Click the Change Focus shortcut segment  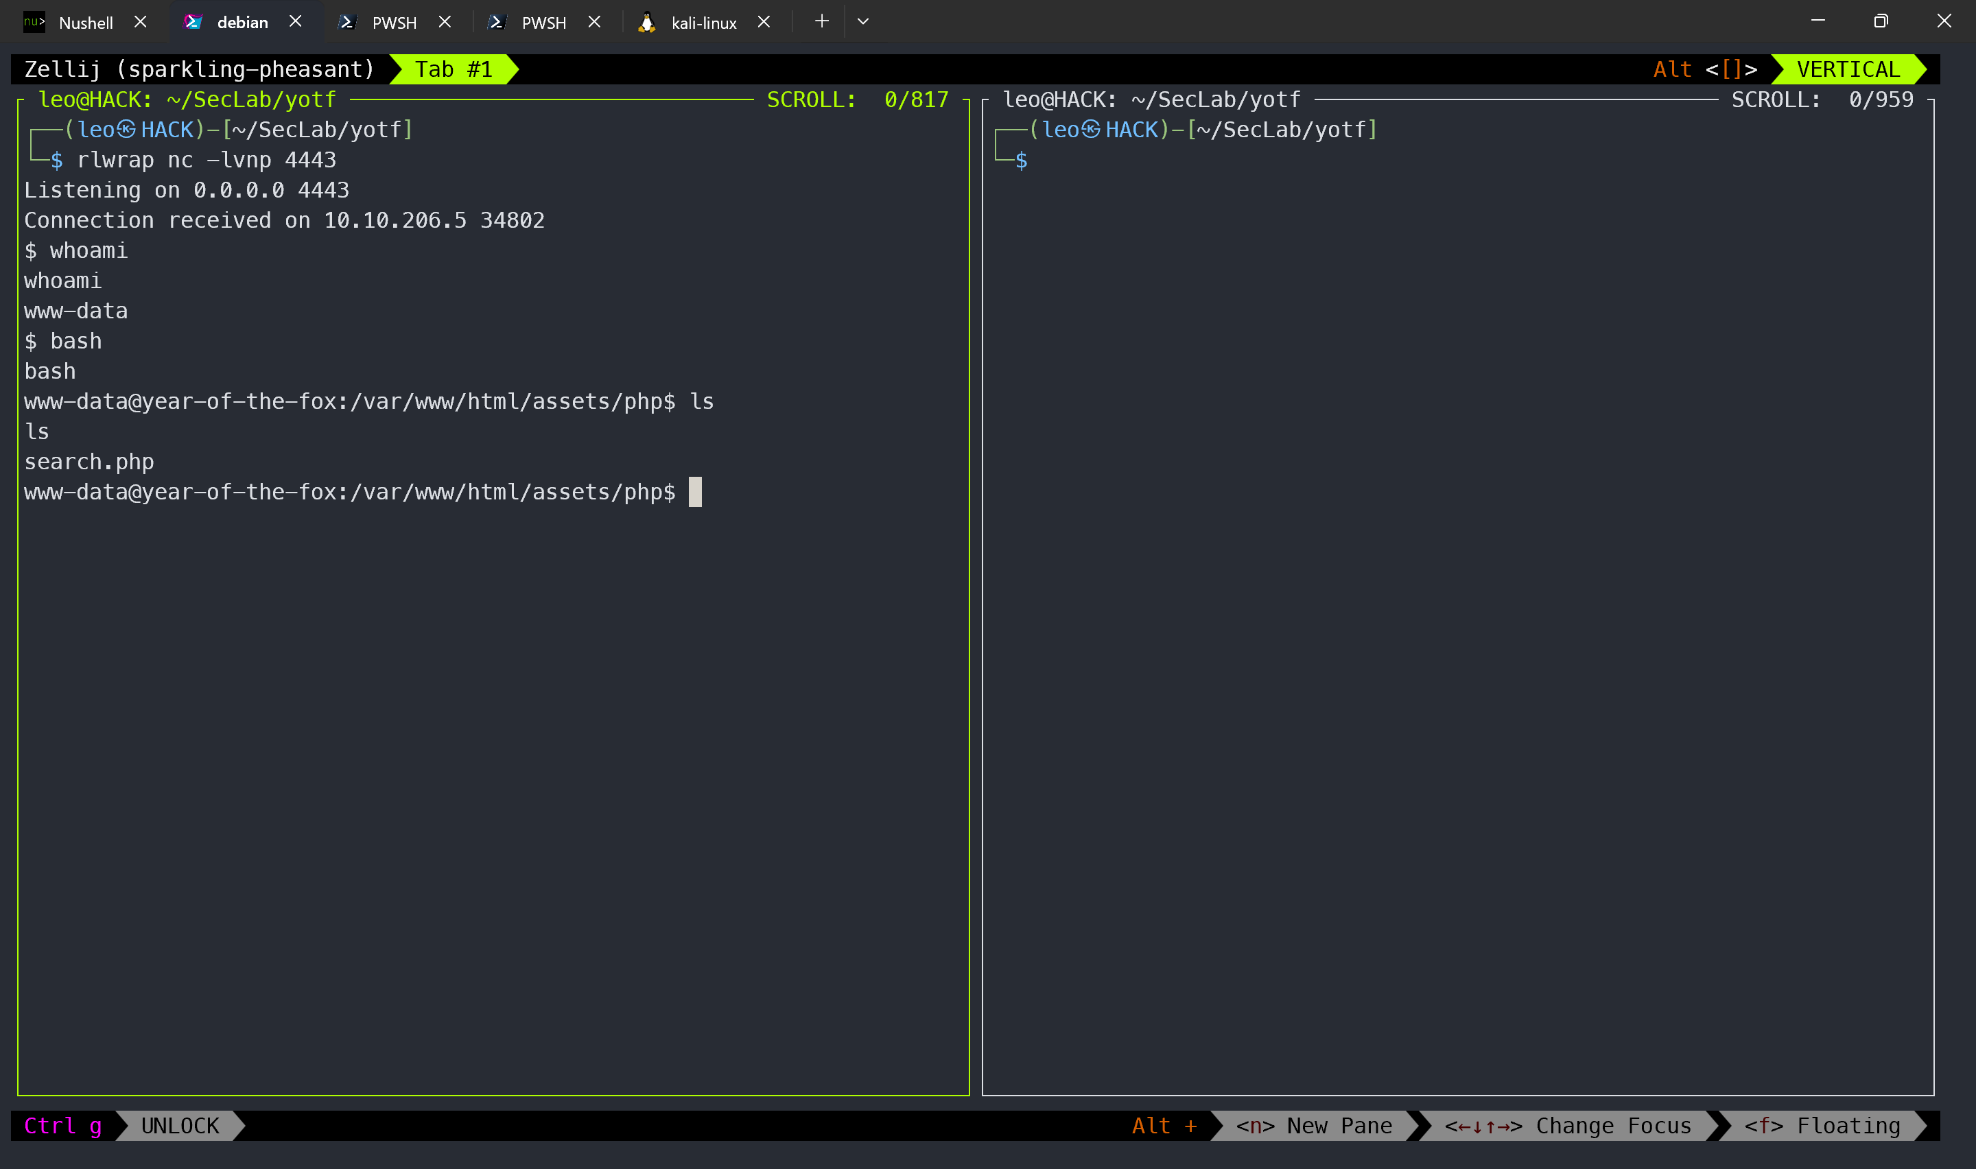1568,1126
